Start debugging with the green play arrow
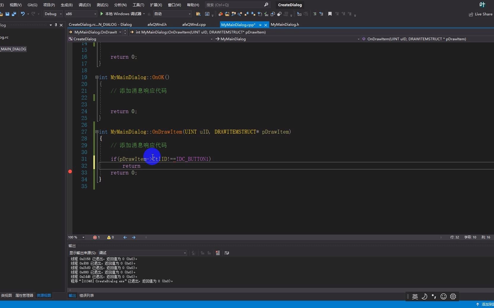 pyautogui.click(x=102, y=14)
